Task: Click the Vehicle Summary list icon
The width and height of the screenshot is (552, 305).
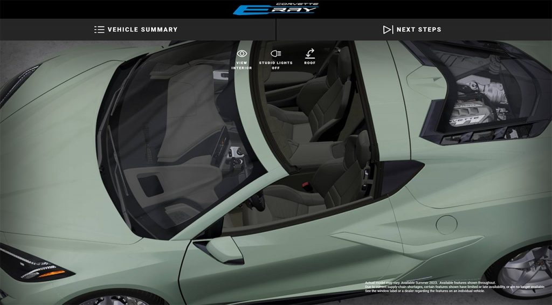Action: point(99,30)
